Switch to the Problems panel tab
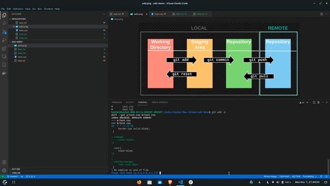 point(117,102)
